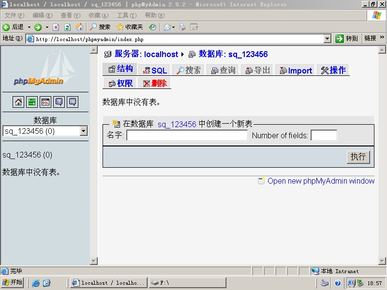Click the Edit page icon in IE toolbar
The width and height of the screenshot is (387, 290).
[x=194, y=27]
